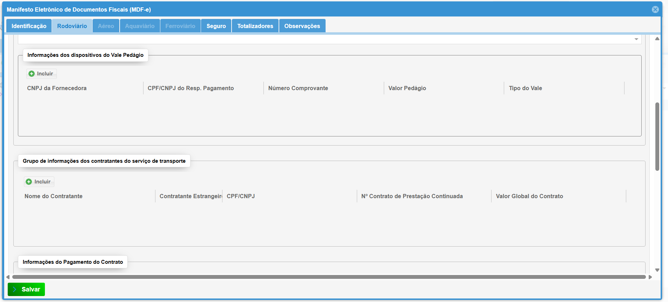The image size is (668, 302).
Task: Click the Informações do Pagamento do Contrato legend
Action: pos(73,262)
